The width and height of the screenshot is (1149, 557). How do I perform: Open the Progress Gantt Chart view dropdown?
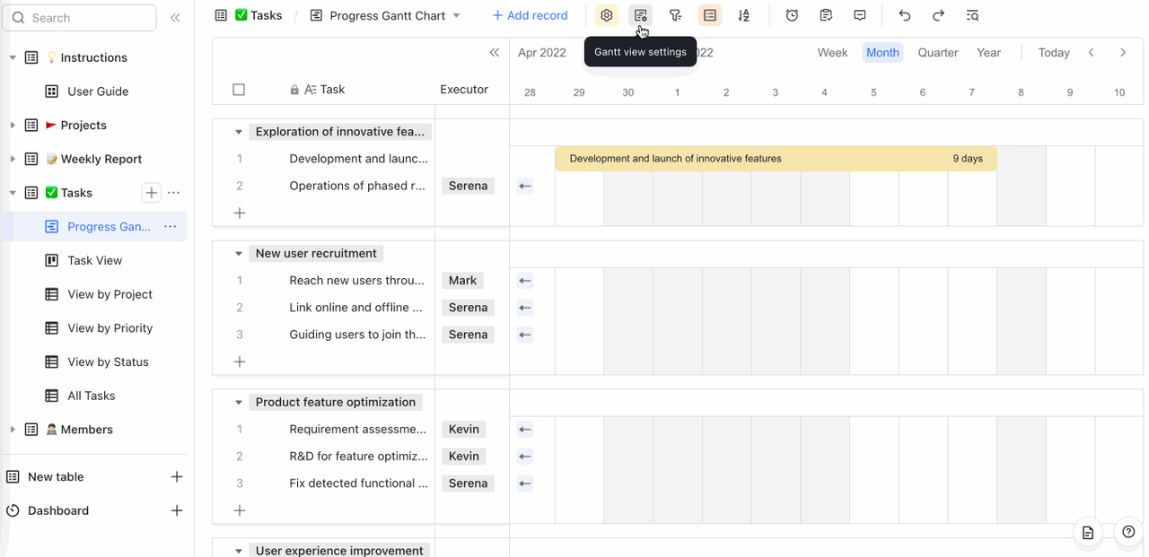point(456,15)
